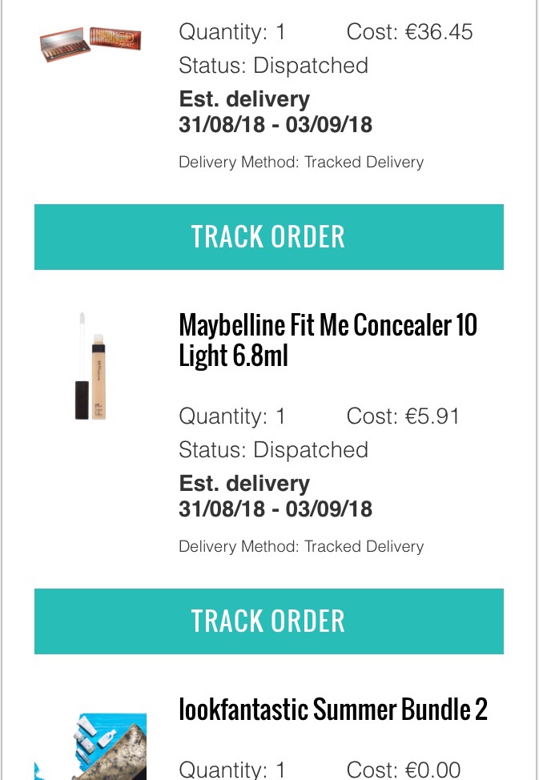The width and height of the screenshot is (539, 780).
Task: Open lookfantastic Summer Bundle 2 title
Action: (x=333, y=710)
